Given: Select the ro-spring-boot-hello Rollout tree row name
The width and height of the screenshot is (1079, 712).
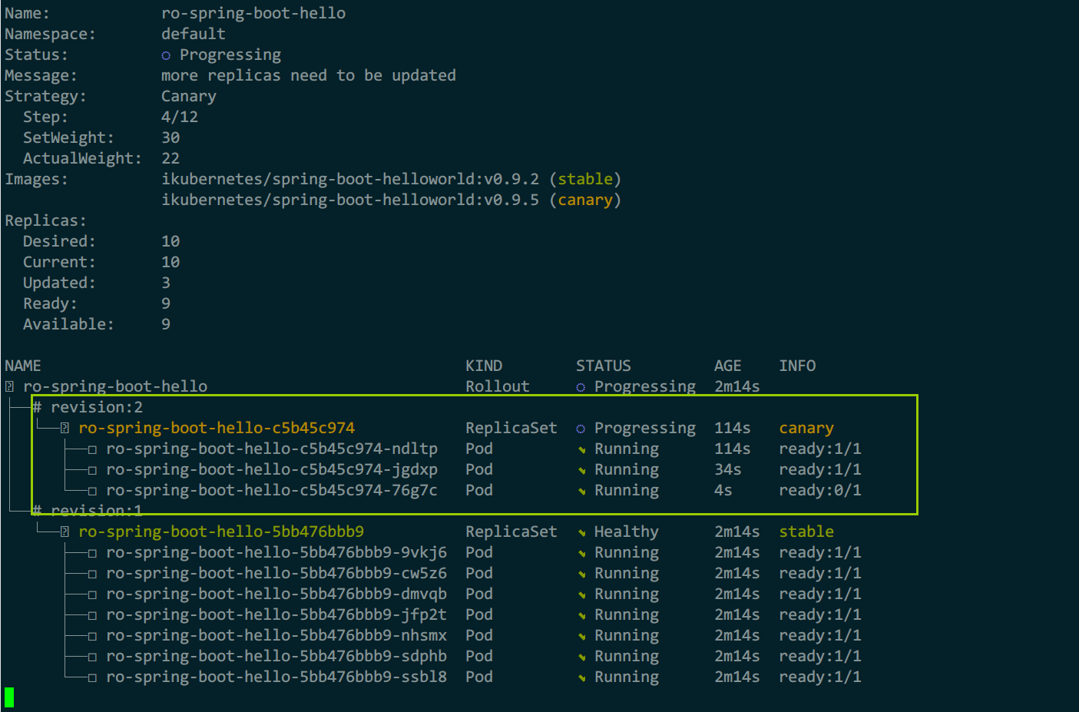Looking at the screenshot, I should (115, 386).
